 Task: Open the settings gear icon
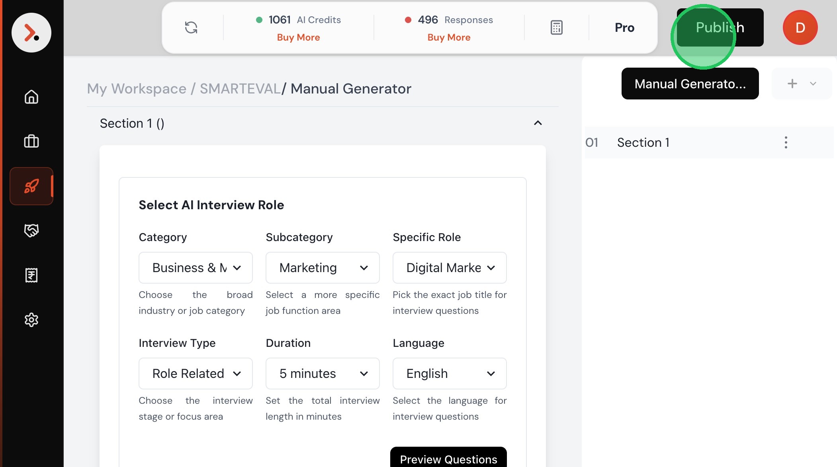click(31, 319)
